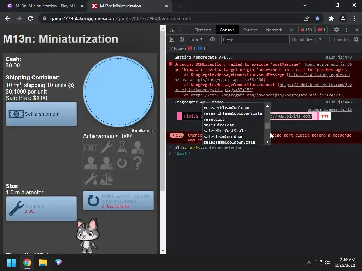Click autocomplete list scroll down arrow

click(267, 142)
